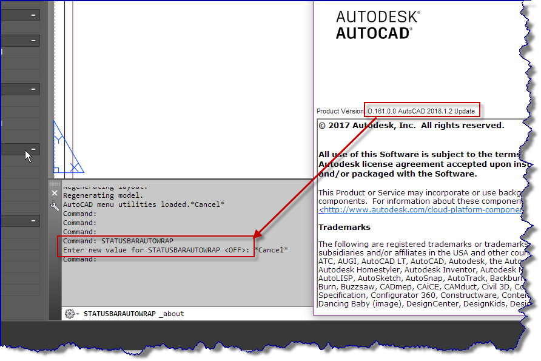
Task: Open recent commands with the gear icon
Action: [70, 313]
